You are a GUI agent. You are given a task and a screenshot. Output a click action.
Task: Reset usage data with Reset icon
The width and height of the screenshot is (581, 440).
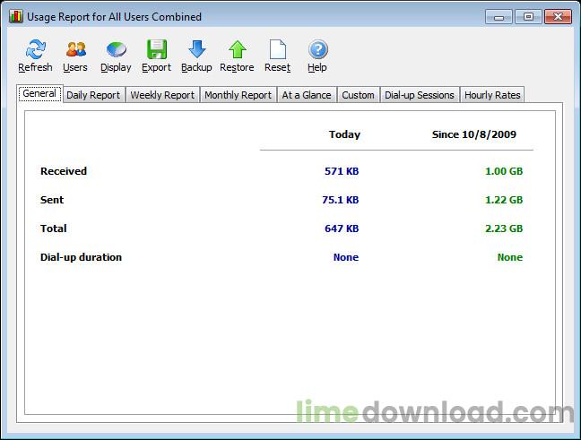click(x=277, y=51)
